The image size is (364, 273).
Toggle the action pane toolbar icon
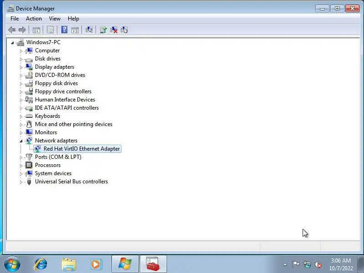(x=75, y=30)
